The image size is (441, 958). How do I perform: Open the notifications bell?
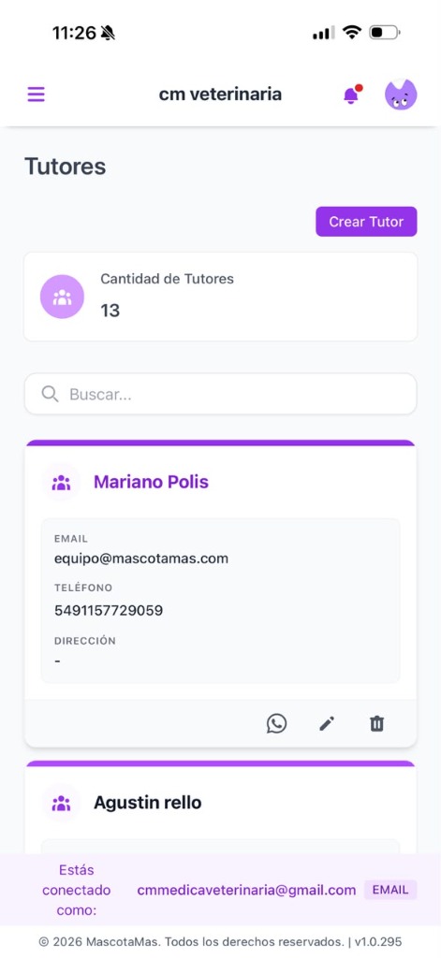click(x=352, y=94)
